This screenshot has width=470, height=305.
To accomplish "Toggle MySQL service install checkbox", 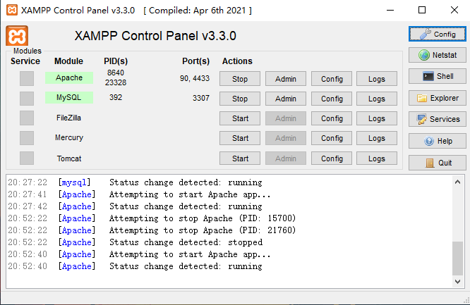I will click(27, 98).
